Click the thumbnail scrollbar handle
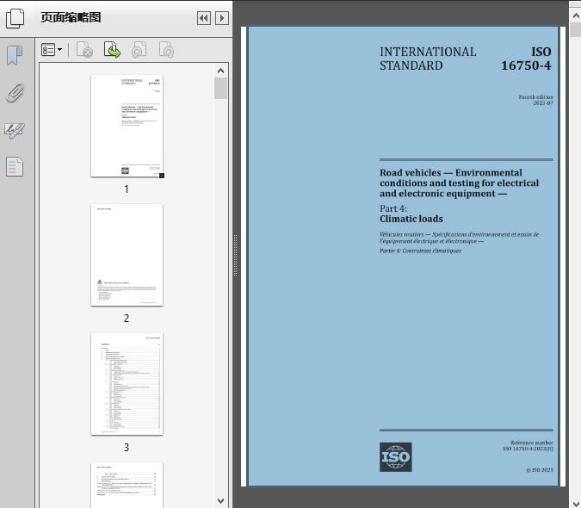Screen dimensions: 581x508 221,88
